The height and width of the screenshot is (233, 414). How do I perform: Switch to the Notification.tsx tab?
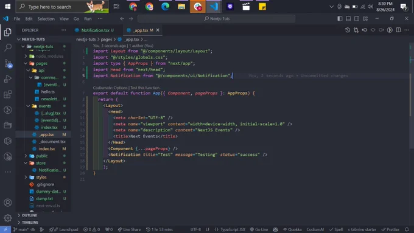[x=95, y=30]
